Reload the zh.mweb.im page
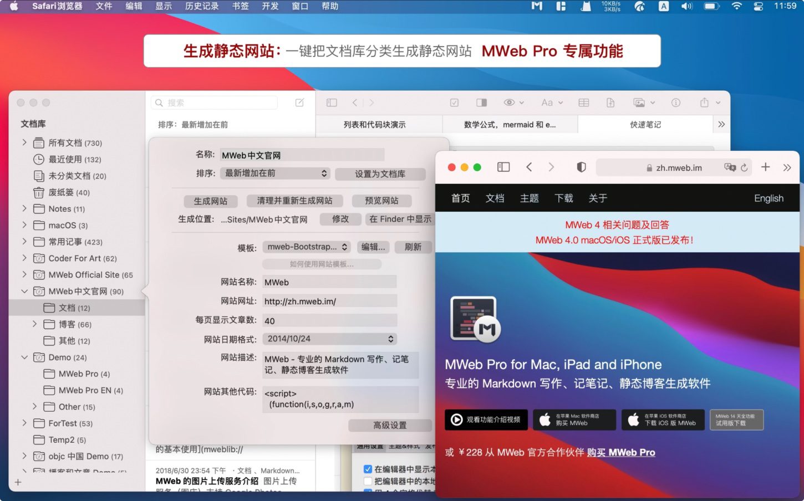This screenshot has width=804, height=501. [744, 168]
